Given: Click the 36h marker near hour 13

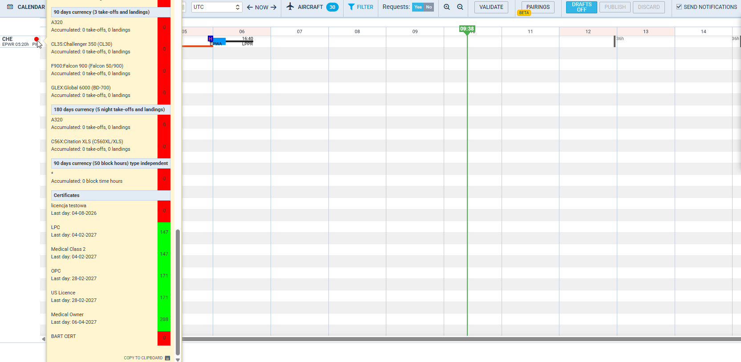Looking at the screenshot, I should tap(620, 39).
